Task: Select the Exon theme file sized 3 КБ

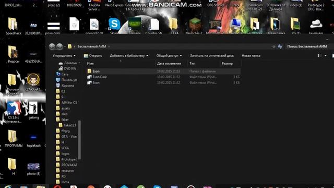Action: click(x=163, y=83)
